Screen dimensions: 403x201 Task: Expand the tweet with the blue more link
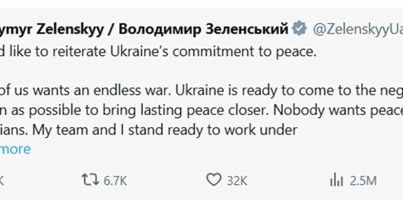[x=15, y=149]
